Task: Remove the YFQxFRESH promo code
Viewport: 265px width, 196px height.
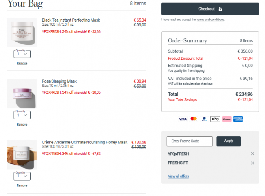Action: click(252, 154)
